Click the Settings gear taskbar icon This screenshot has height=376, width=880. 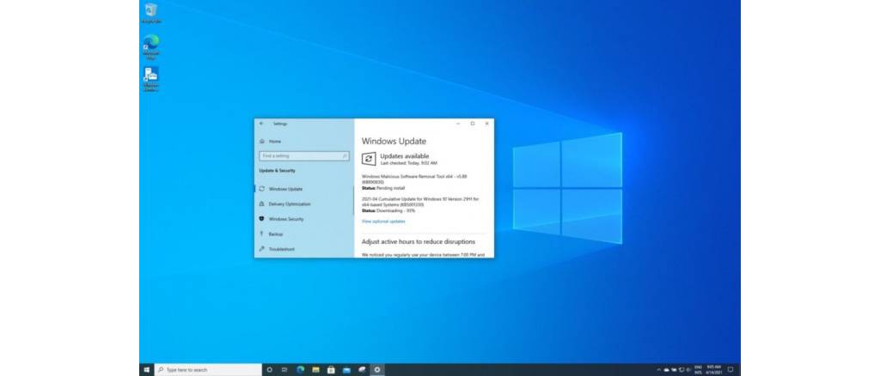click(x=377, y=370)
